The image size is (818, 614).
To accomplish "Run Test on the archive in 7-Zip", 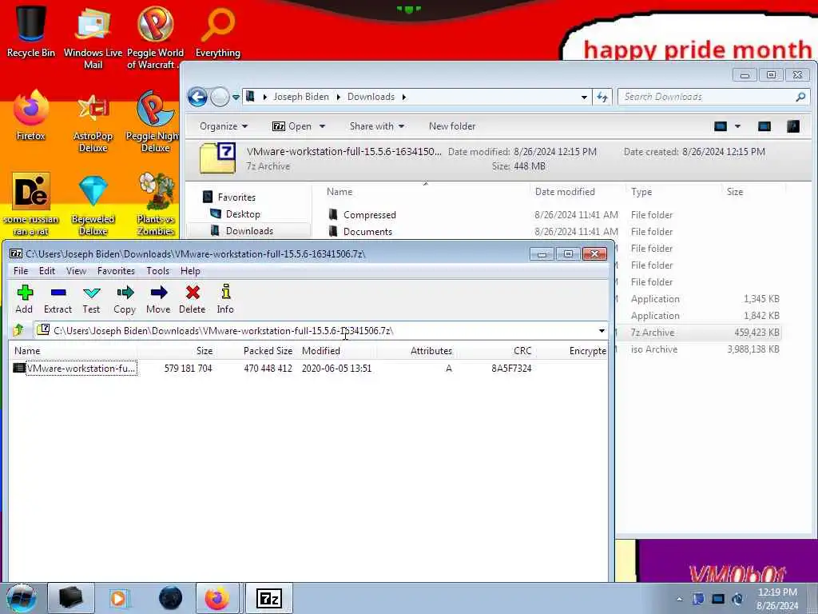I will (91, 299).
